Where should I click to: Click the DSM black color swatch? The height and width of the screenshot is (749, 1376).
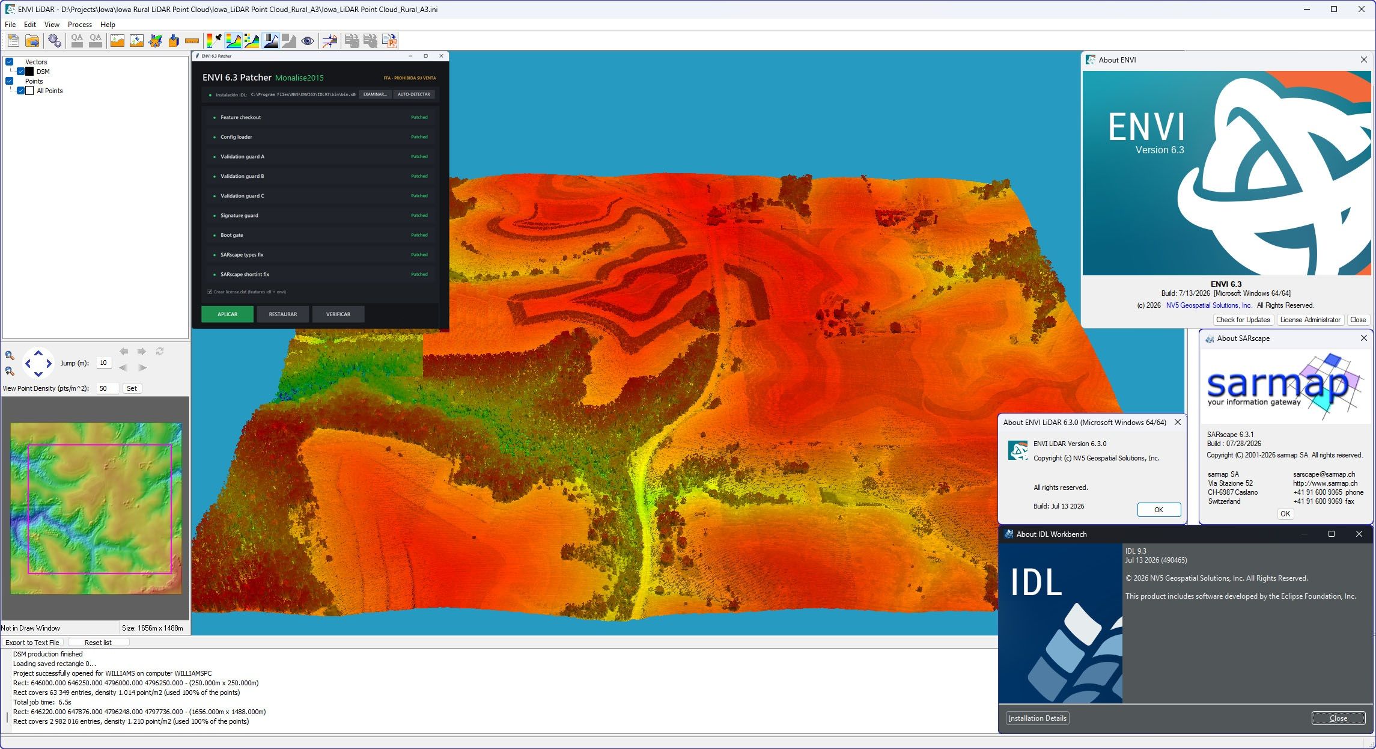(x=29, y=72)
